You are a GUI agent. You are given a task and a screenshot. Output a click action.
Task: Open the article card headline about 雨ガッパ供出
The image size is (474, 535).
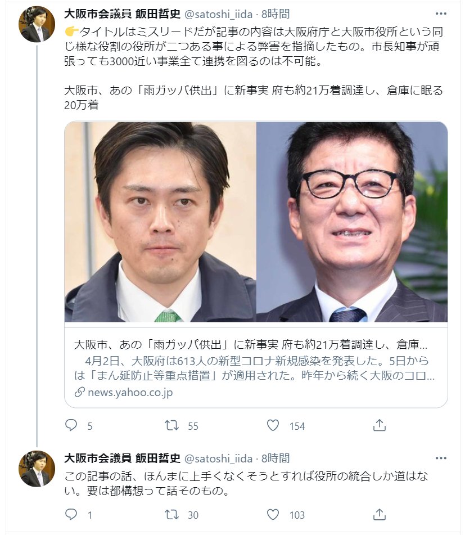pos(251,345)
